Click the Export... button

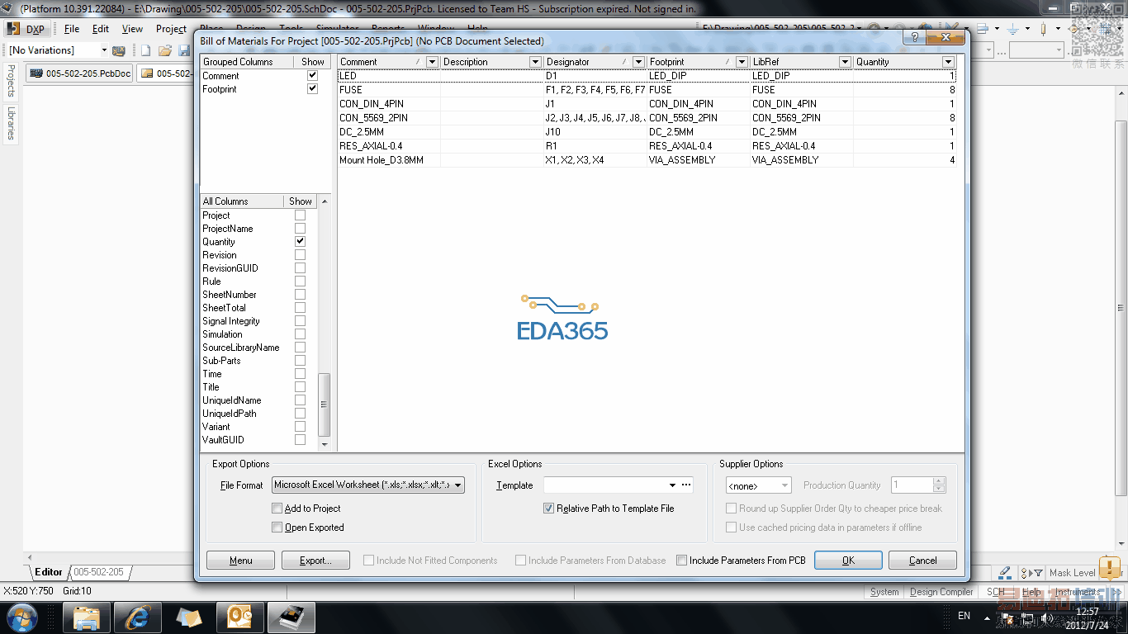[x=315, y=561]
